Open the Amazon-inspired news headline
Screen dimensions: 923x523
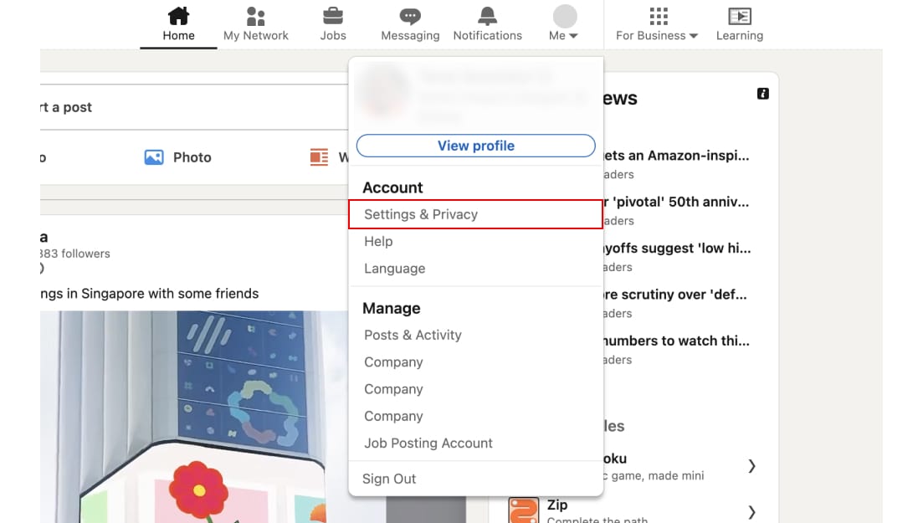tap(676, 156)
